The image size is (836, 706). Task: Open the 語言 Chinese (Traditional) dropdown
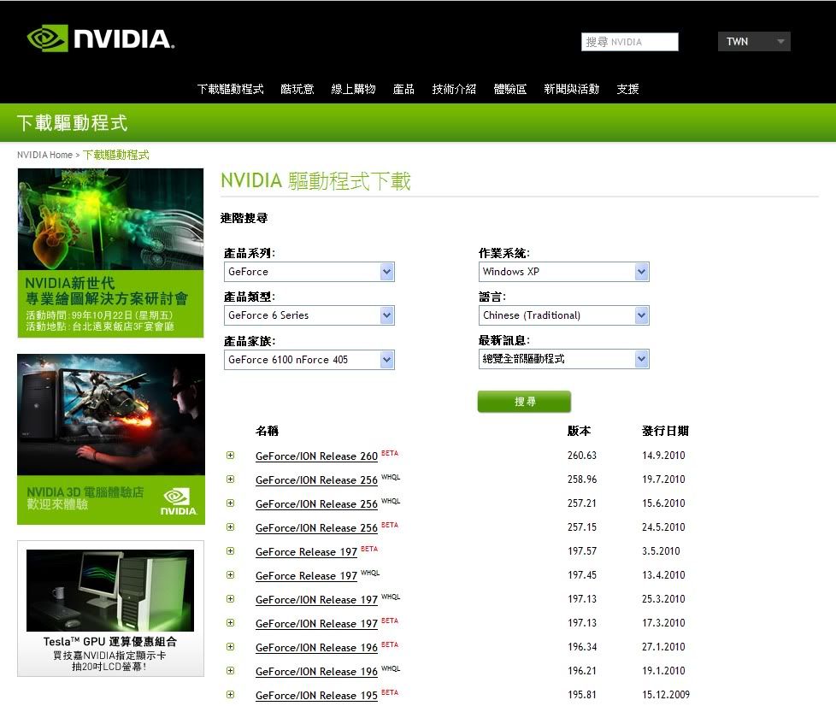pyautogui.click(x=564, y=315)
